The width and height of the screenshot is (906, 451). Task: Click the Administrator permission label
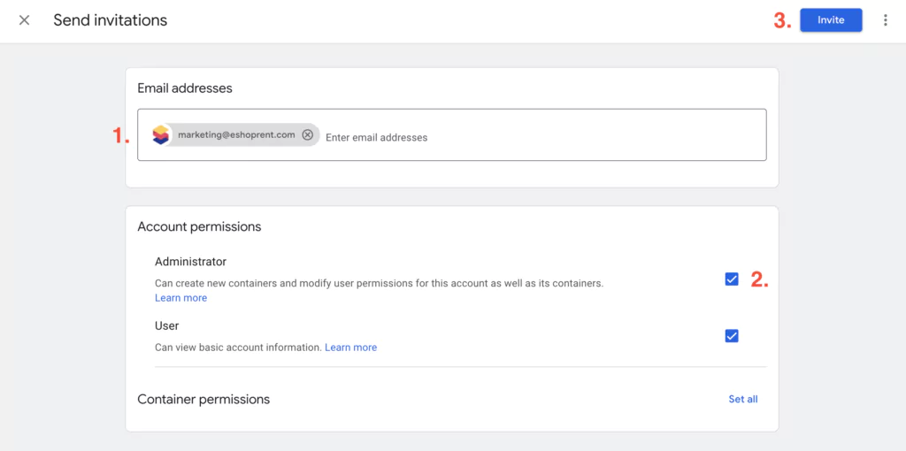tap(190, 262)
